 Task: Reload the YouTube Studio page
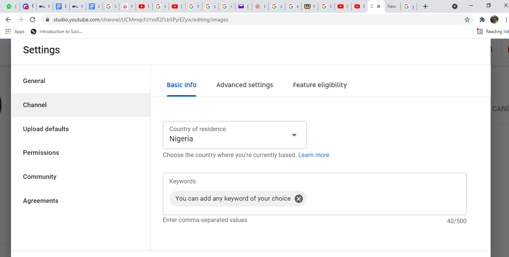coord(32,20)
